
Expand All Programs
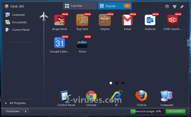pos(16,103)
